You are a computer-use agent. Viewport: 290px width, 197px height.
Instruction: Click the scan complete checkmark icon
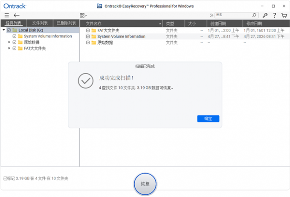86,81
